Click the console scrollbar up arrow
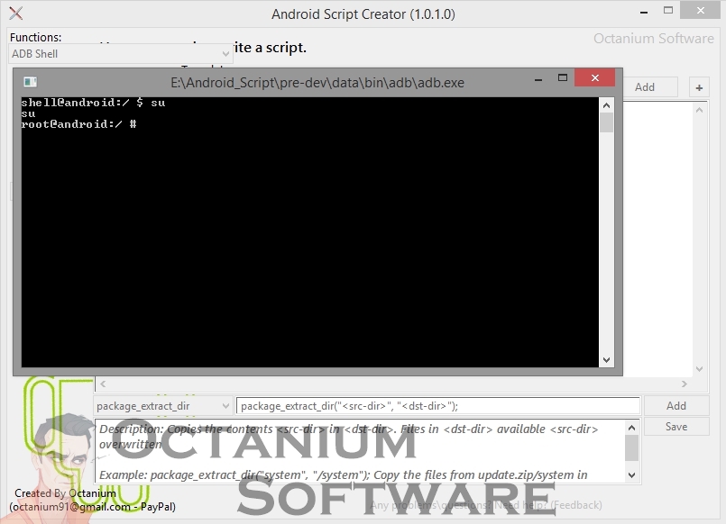 coord(607,106)
